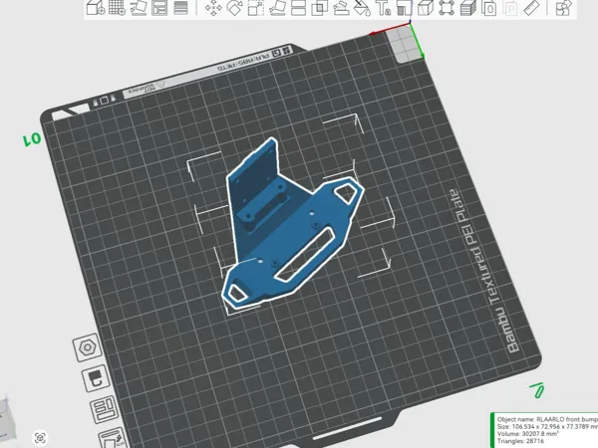Click the page with zero icon

[489, 8]
